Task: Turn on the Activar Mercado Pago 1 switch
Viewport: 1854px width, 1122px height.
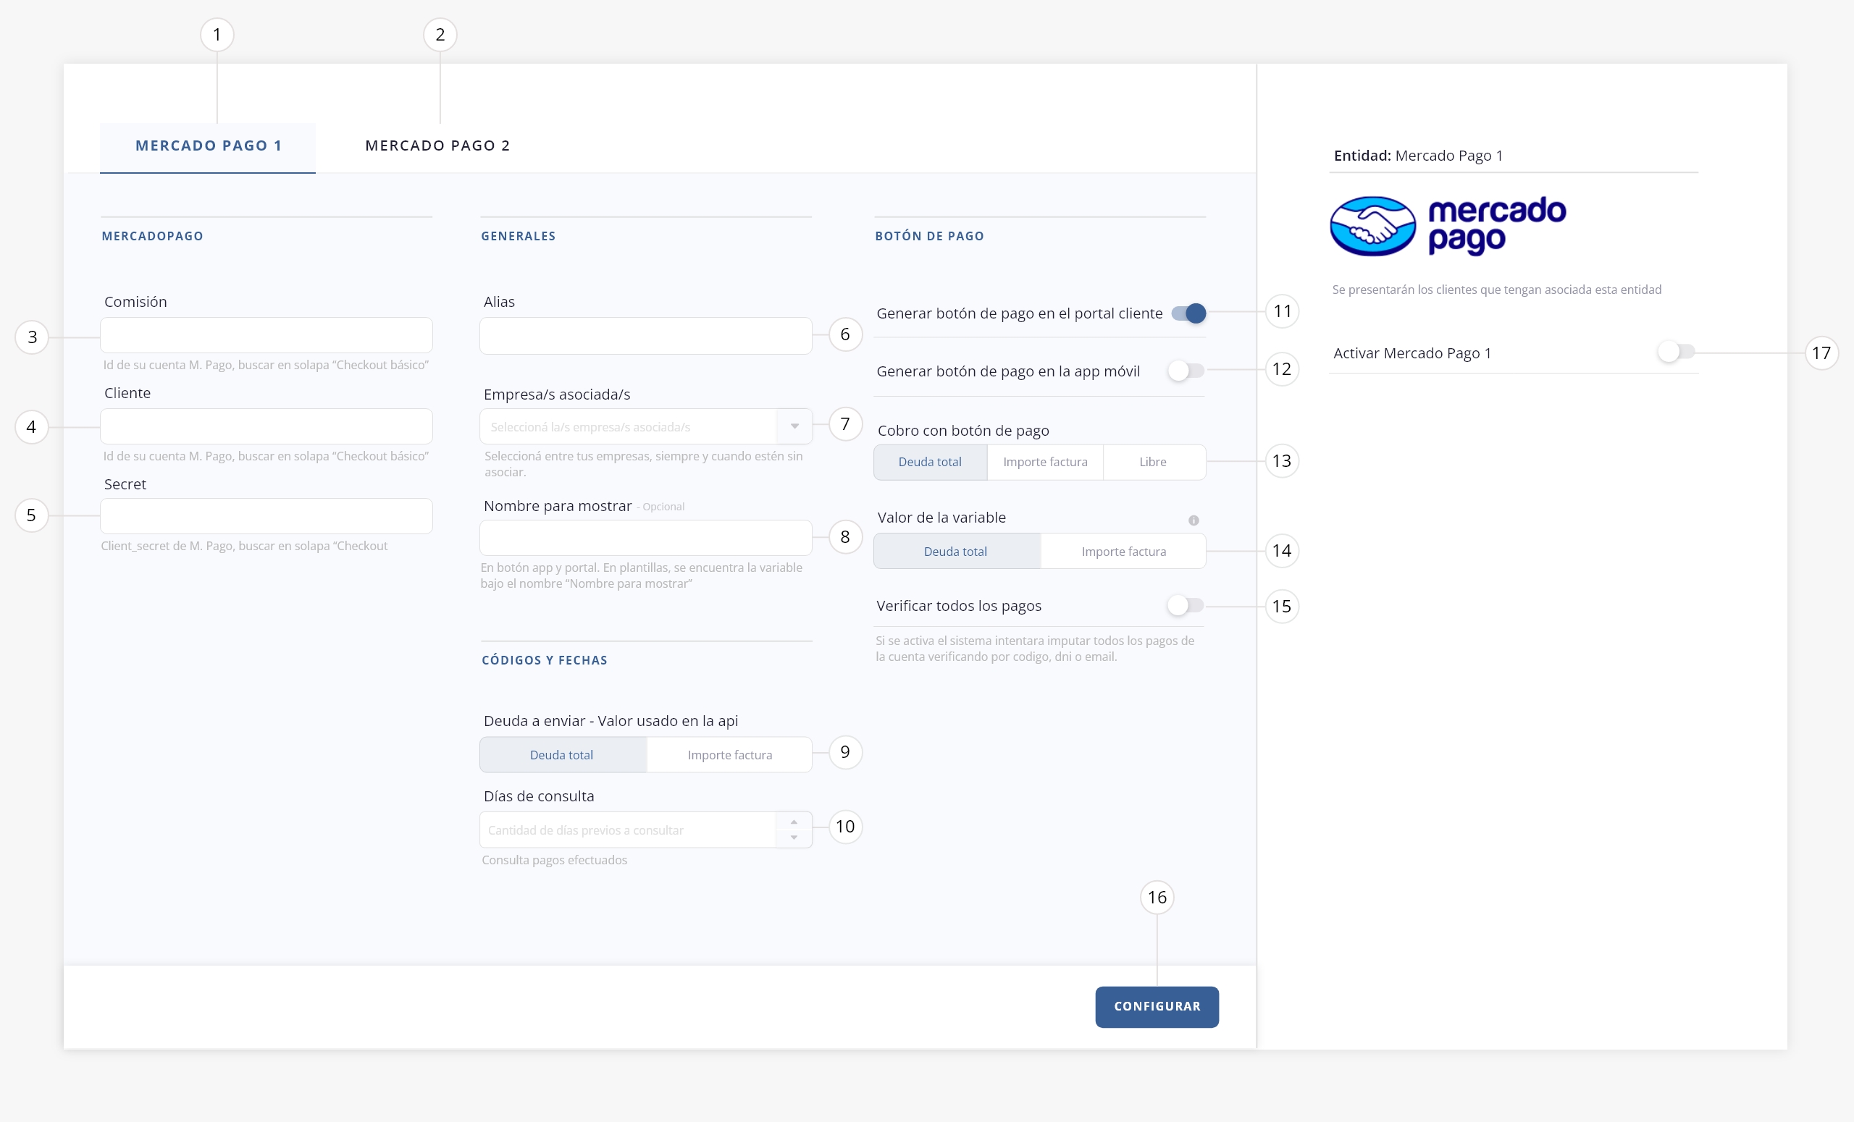Action: click(1676, 351)
